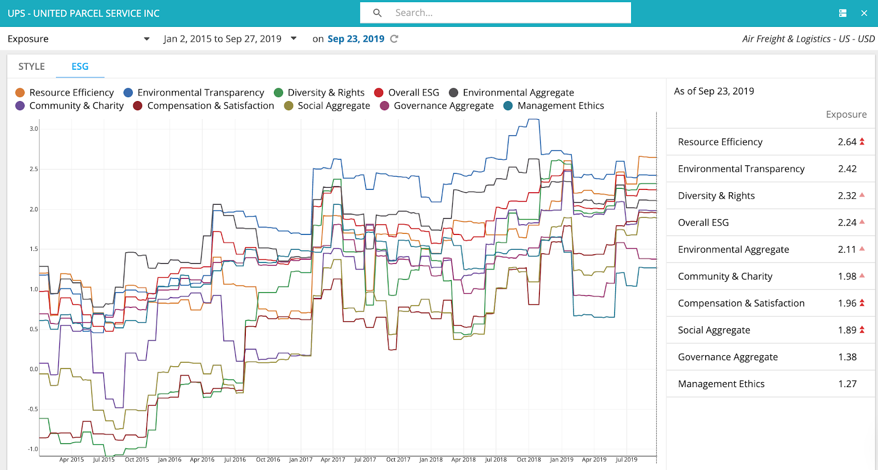Toggle the Governance Aggregate legend dot

click(x=385, y=105)
